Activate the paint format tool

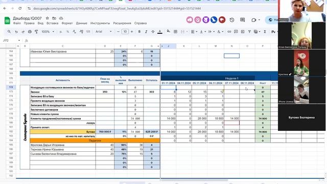click(36, 32)
